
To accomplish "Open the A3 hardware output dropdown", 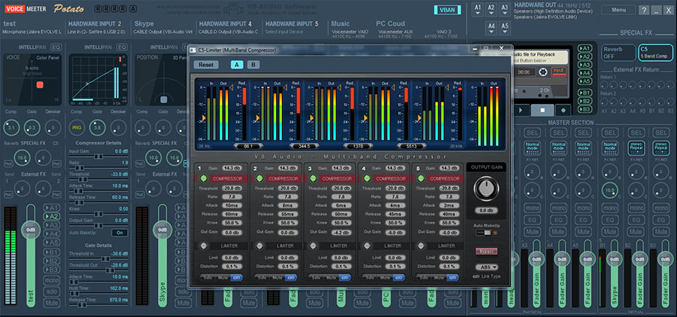I will tap(504, 11).
